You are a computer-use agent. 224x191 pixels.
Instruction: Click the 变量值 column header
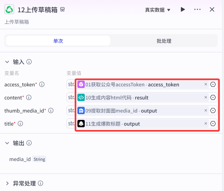pos(74,73)
